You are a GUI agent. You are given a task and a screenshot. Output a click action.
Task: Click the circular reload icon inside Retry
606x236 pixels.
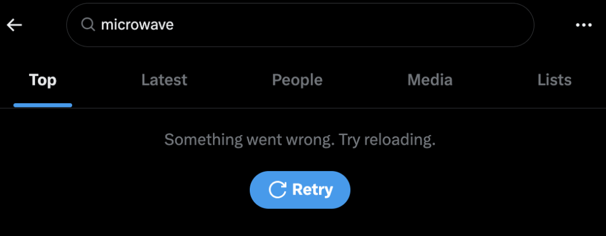(x=278, y=190)
